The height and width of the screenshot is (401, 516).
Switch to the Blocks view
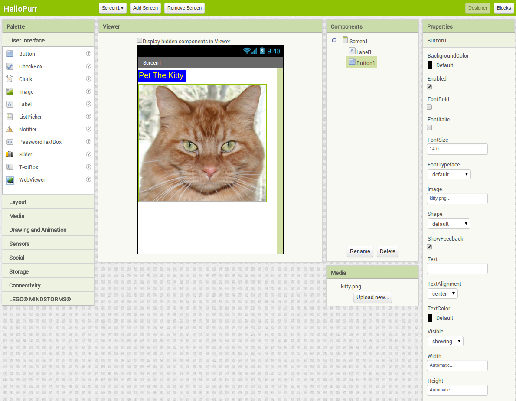click(x=503, y=8)
